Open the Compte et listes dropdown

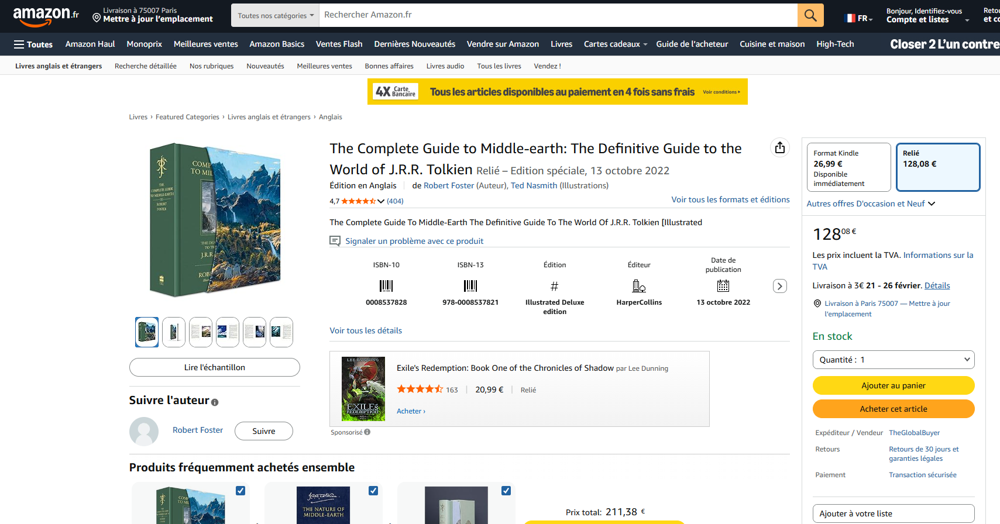click(927, 16)
